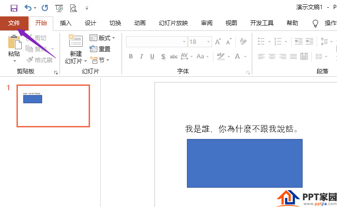This screenshot has width=337, height=207.
Task: Open the 剪贴板 dialog launcher
Action: tap(56, 73)
